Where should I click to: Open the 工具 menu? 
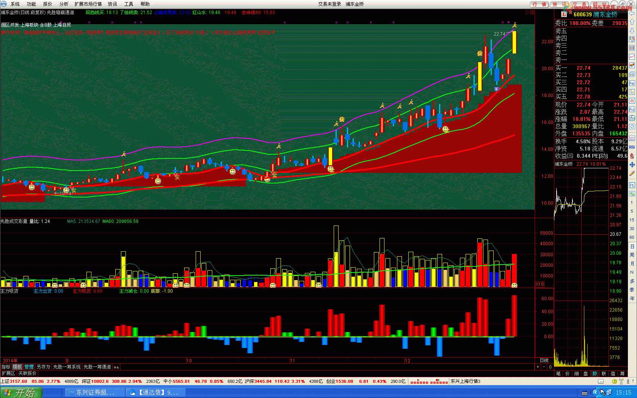click(129, 4)
